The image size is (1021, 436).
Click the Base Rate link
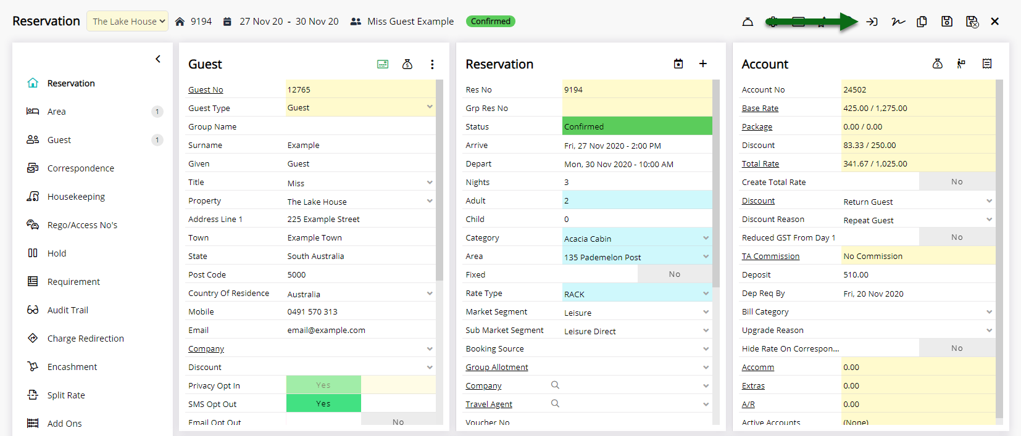(x=760, y=108)
